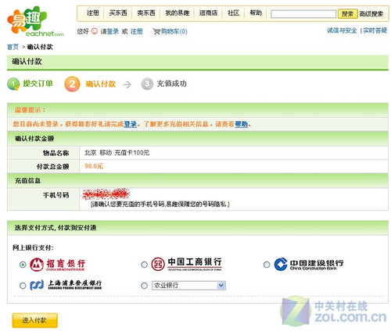Viewport: 391px width, 331px height.
Task: Click the 搜索 search button
Action: tap(347, 14)
